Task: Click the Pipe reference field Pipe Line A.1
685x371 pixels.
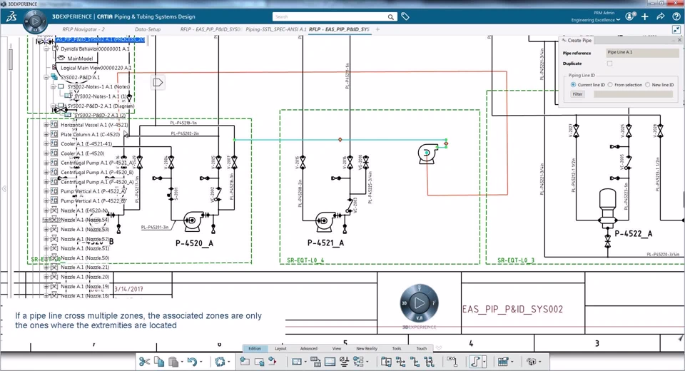Action: point(642,52)
